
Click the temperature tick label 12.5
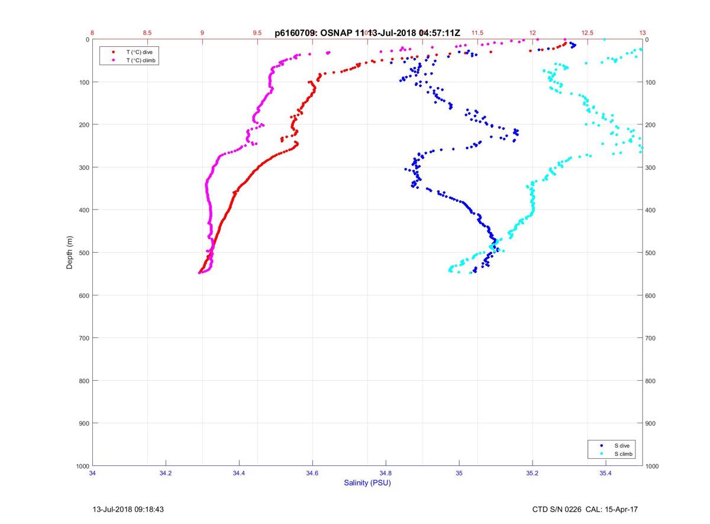tap(588, 33)
